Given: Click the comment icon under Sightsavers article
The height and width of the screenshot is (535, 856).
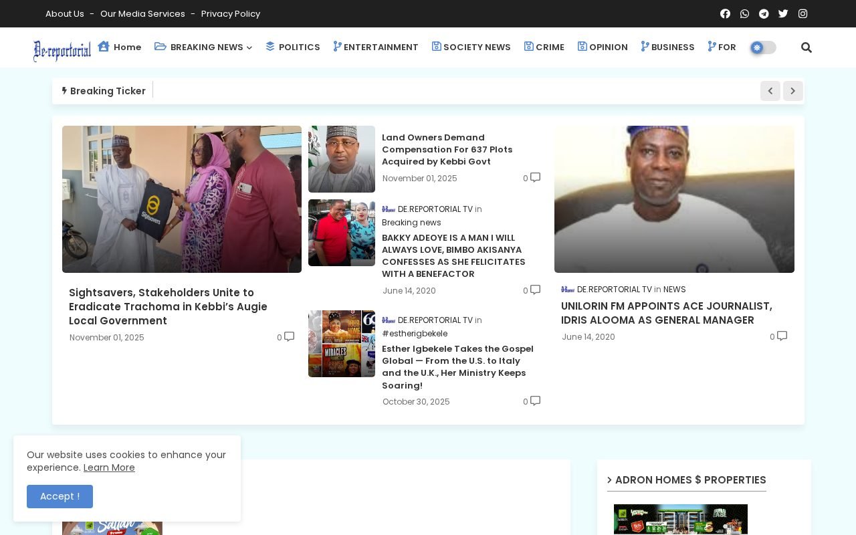Looking at the screenshot, I should (x=289, y=337).
